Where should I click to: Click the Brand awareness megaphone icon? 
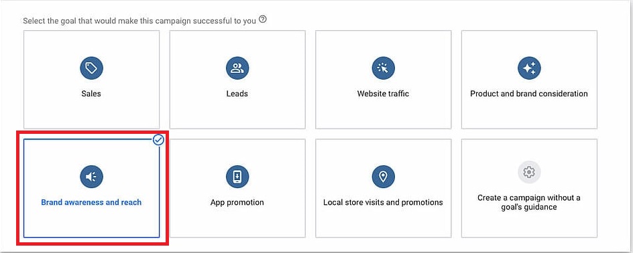92,177
